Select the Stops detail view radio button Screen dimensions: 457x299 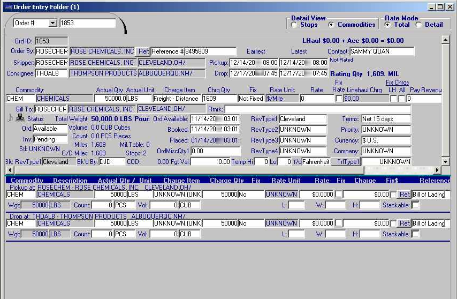(x=294, y=25)
